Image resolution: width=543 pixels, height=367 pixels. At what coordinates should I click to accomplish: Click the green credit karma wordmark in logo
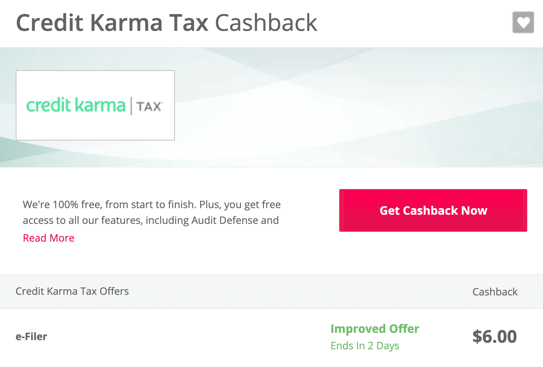tap(76, 105)
